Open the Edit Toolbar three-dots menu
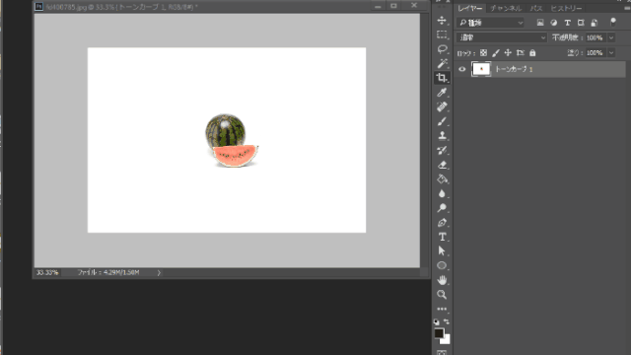Image resolution: width=631 pixels, height=355 pixels. tap(442, 309)
